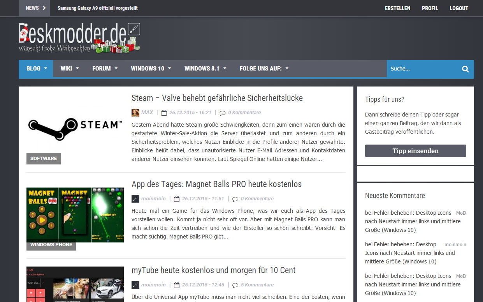
Task: Open the FORUM menu item
Action: coord(102,69)
